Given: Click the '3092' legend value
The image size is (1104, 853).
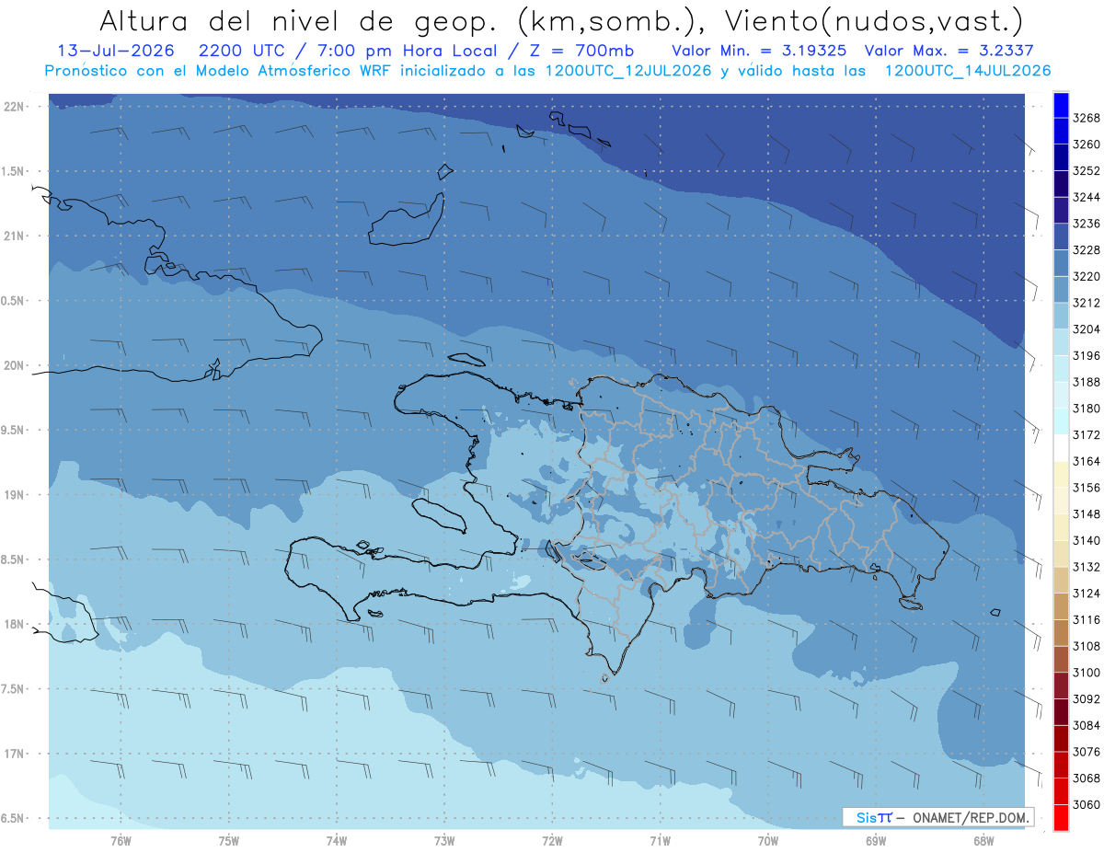Looking at the screenshot, I should point(1087,698).
